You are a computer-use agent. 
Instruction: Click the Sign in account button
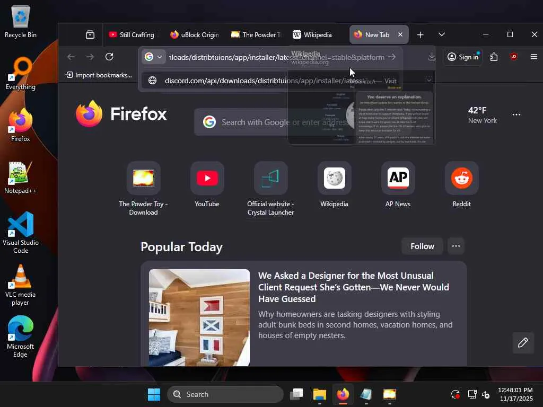click(463, 57)
